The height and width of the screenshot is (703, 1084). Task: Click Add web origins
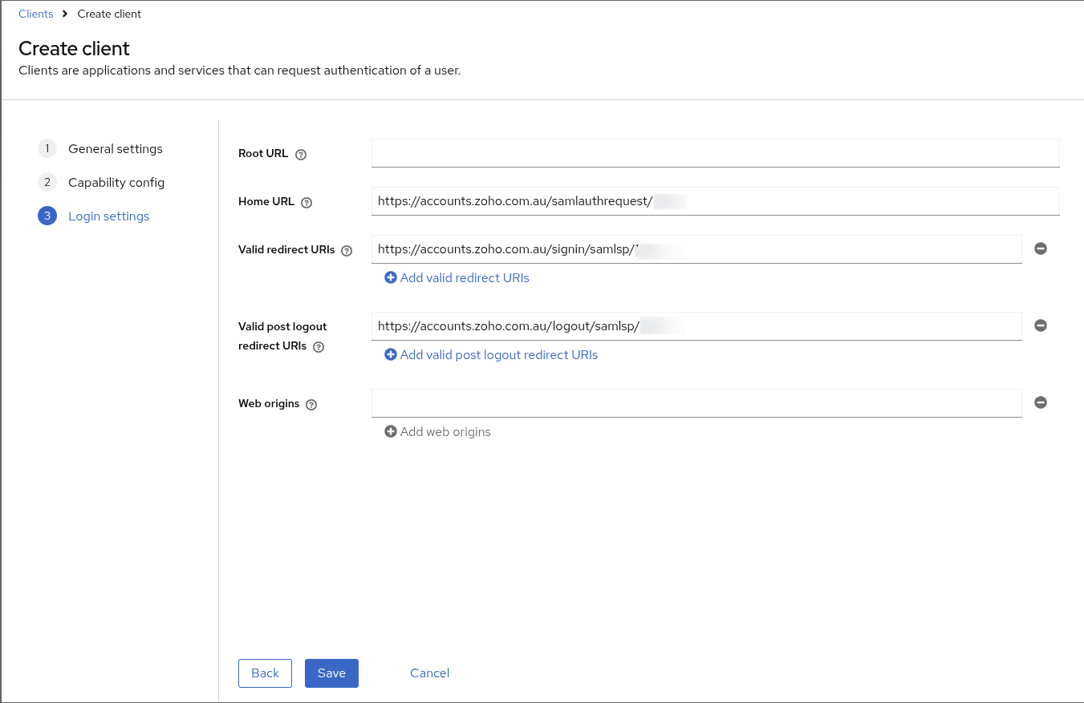(x=437, y=432)
